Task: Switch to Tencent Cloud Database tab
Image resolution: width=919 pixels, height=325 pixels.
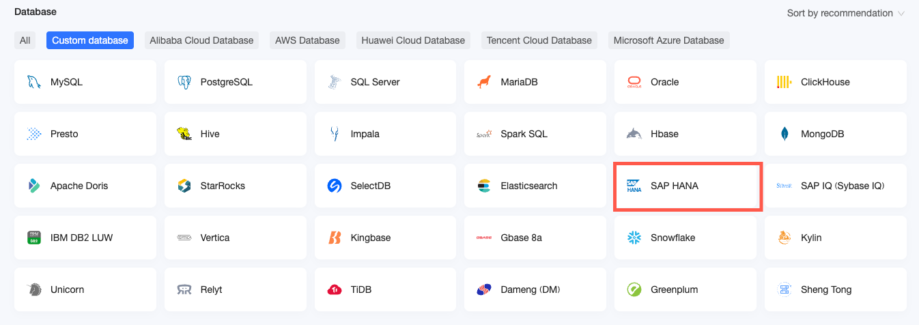Action: tap(539, 40)
